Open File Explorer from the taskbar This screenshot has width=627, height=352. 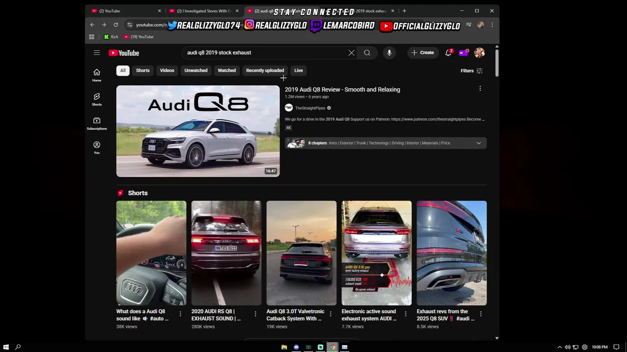[284, 347]
